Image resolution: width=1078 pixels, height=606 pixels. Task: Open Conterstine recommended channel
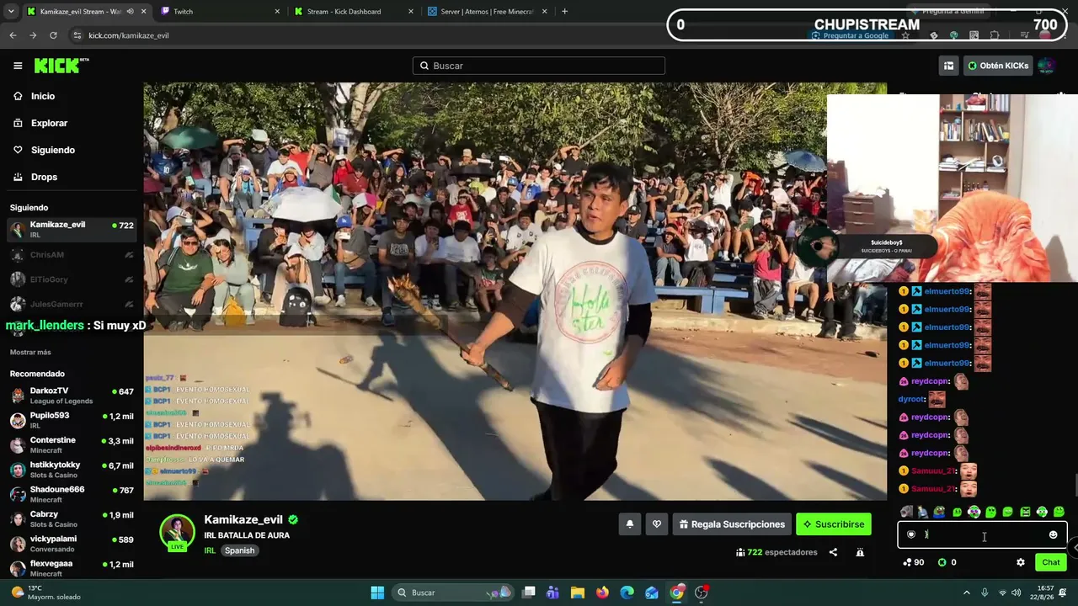coord(71,445)
